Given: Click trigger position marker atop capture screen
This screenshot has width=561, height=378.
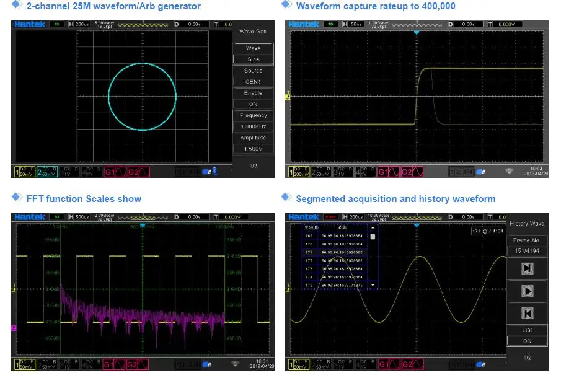Looking at the screenshot, I should pos(417,33).
